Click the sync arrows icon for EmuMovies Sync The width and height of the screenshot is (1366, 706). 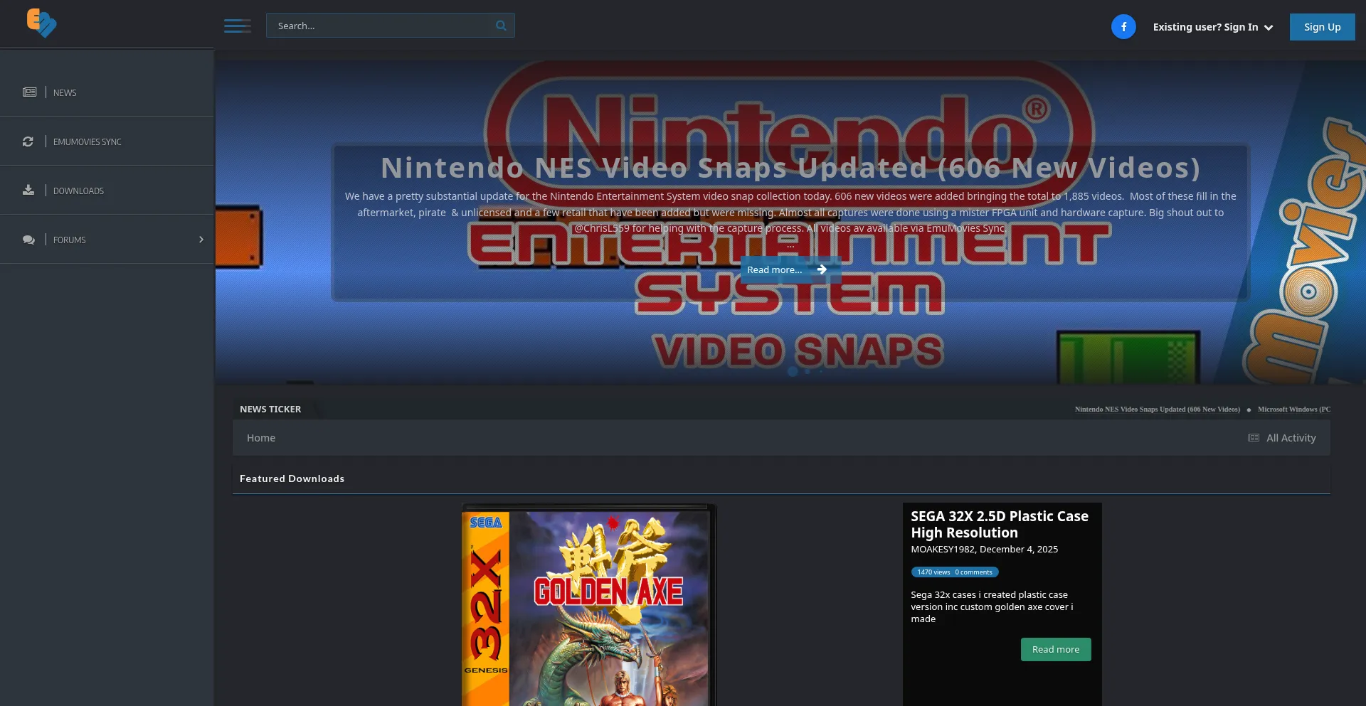(28, 141)
